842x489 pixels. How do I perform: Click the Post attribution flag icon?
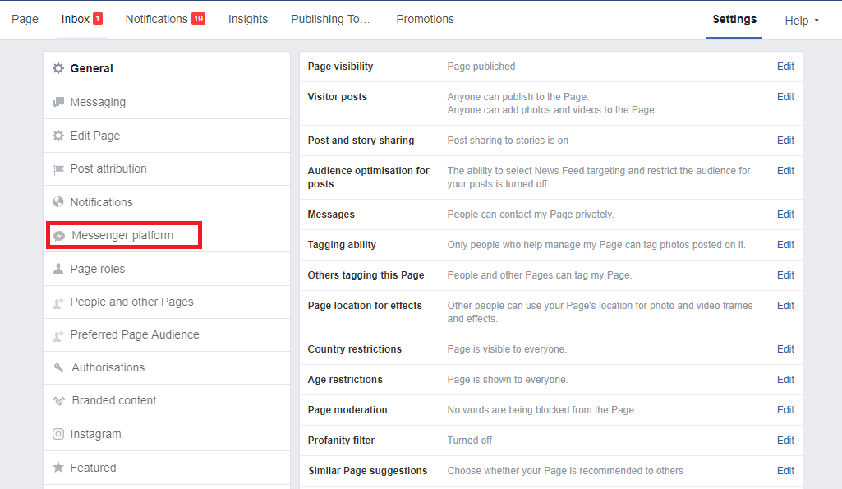(x=58, y=169)
